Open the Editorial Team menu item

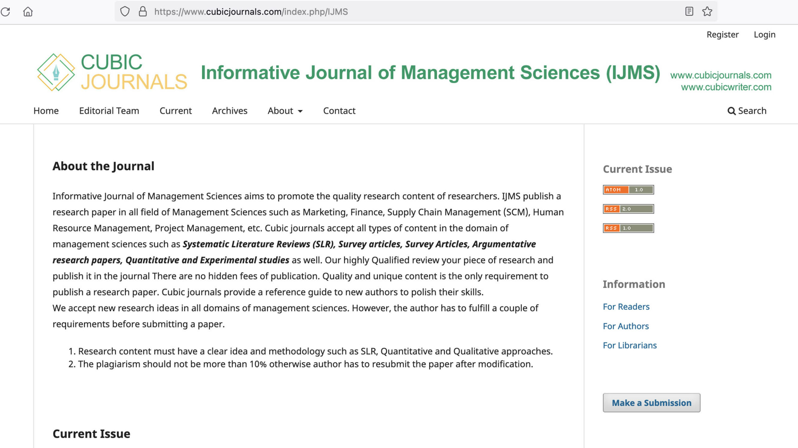click(109, 111)
